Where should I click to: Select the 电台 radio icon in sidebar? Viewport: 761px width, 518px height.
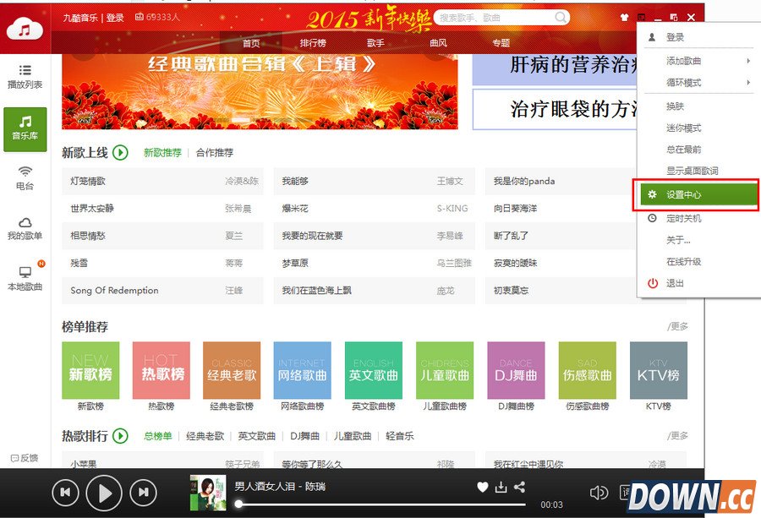(25, 177)
